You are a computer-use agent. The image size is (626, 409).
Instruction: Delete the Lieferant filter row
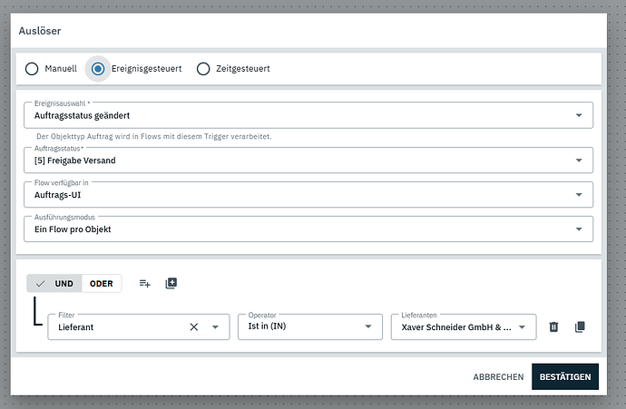tap(553, 326)
